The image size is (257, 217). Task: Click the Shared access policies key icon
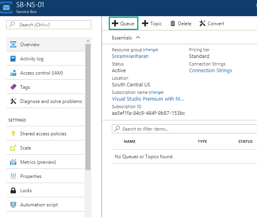click(x=13, y=134)
